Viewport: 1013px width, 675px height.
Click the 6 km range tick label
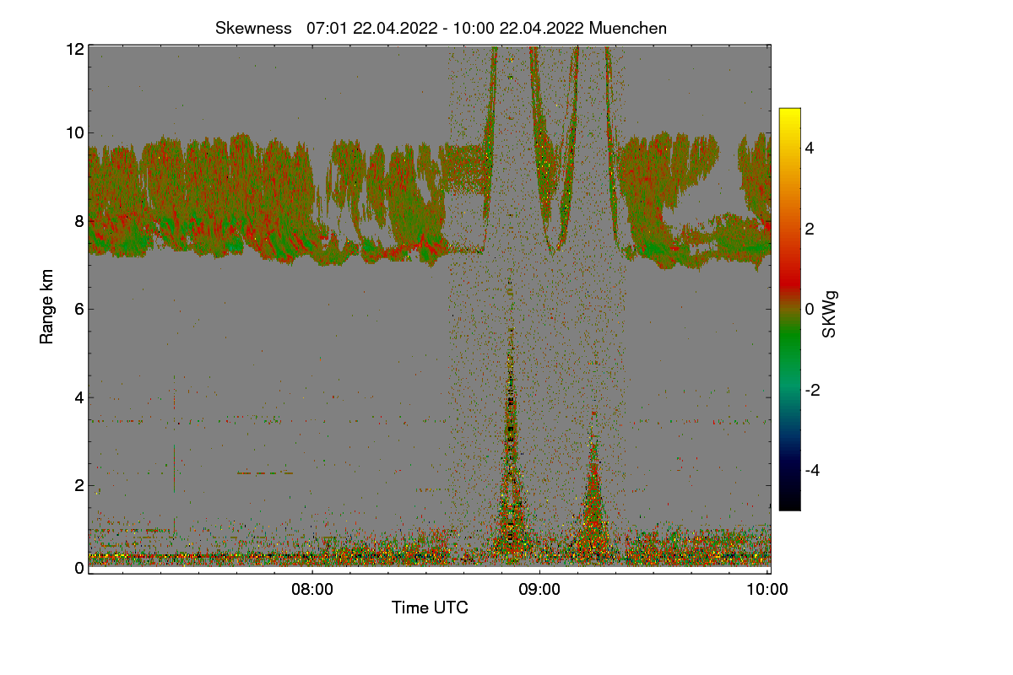(x=79, y=309)
